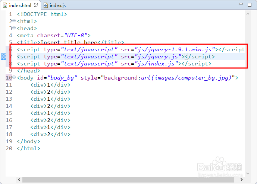The height and width of the screenshot is (184, 257).
Task: Click the right arrow of horizontal scrollbar
Action: (x=242, y=180)
